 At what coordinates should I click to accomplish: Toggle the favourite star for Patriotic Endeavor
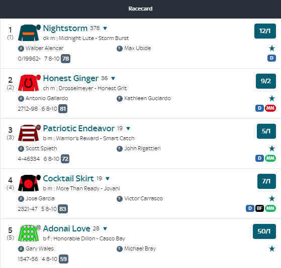(272, 148)
